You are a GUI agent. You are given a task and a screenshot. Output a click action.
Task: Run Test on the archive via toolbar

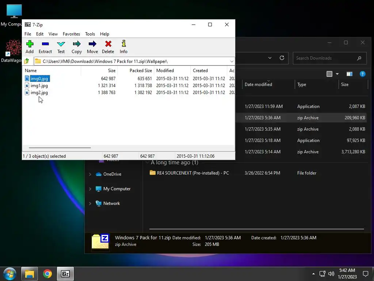coord(61,46)
